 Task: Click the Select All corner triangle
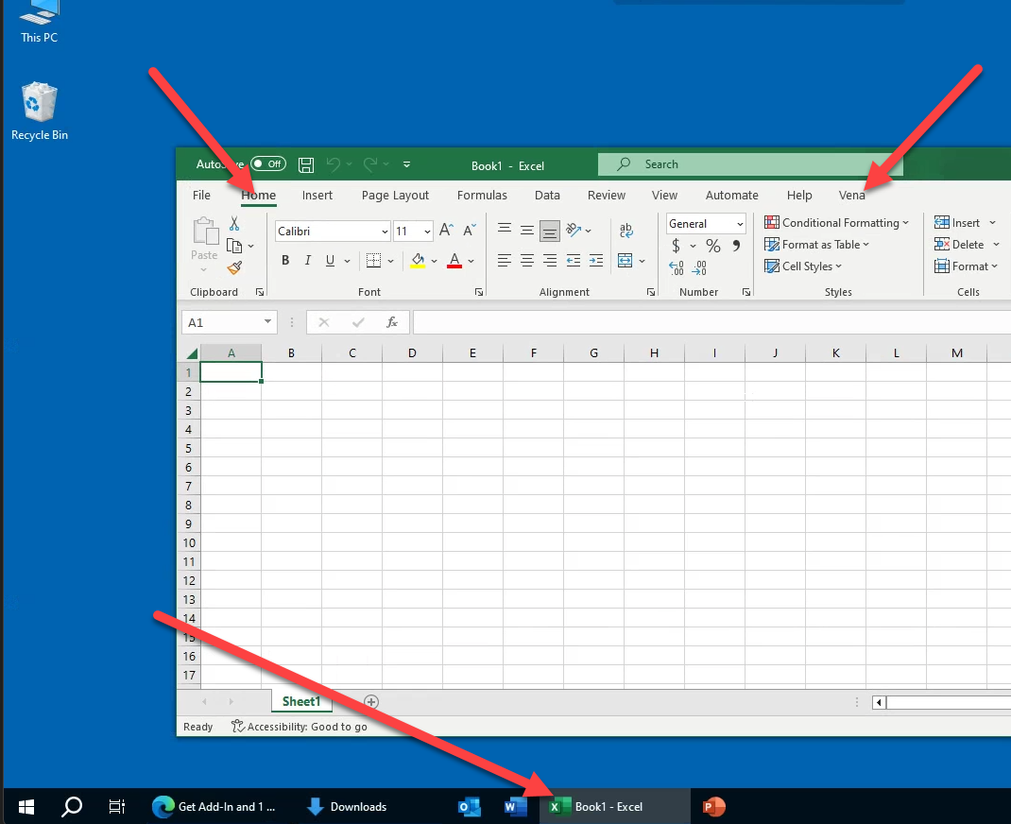[x=192, y=353]
